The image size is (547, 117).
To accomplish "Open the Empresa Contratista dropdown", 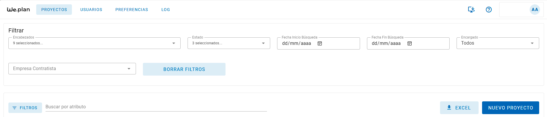I will (72, 69).
